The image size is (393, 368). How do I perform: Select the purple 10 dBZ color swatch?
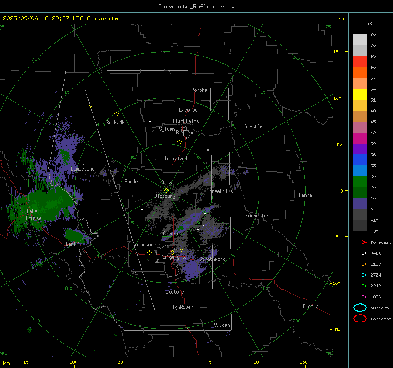[x=360, y=203]
